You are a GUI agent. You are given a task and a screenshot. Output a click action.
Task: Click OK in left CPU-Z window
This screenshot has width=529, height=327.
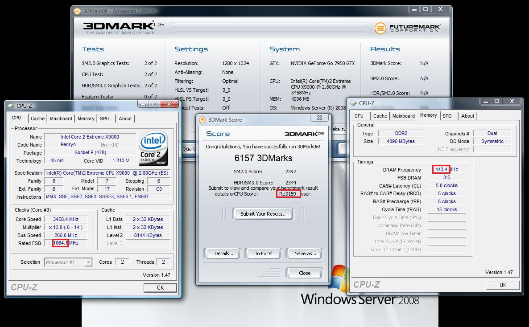click(160, 287)
